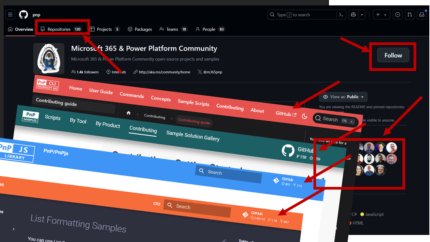Click the List Formatting Samples heading
Image resolution: width=430 pixels, height=242 pixels.
78,224
